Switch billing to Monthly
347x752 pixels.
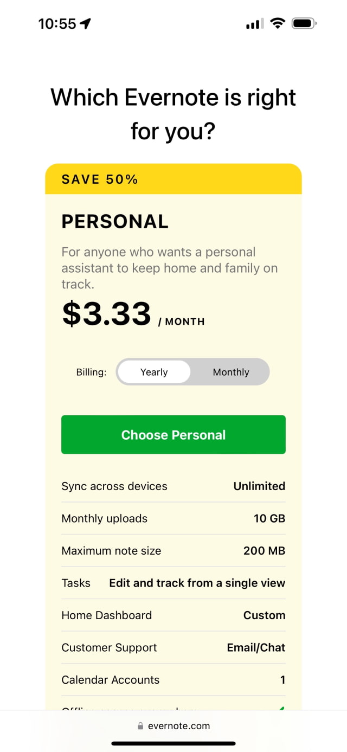click(230, 372)
